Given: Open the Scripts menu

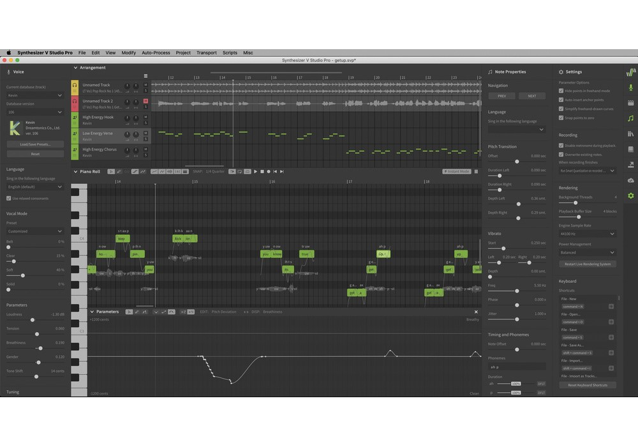Looking at the screenshot, I should 230,52.
